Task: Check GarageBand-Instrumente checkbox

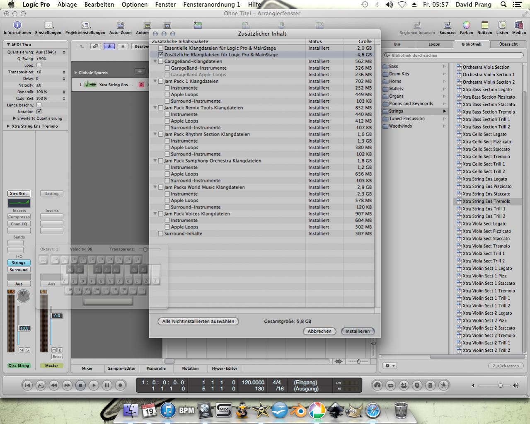Action: [167, 68]
